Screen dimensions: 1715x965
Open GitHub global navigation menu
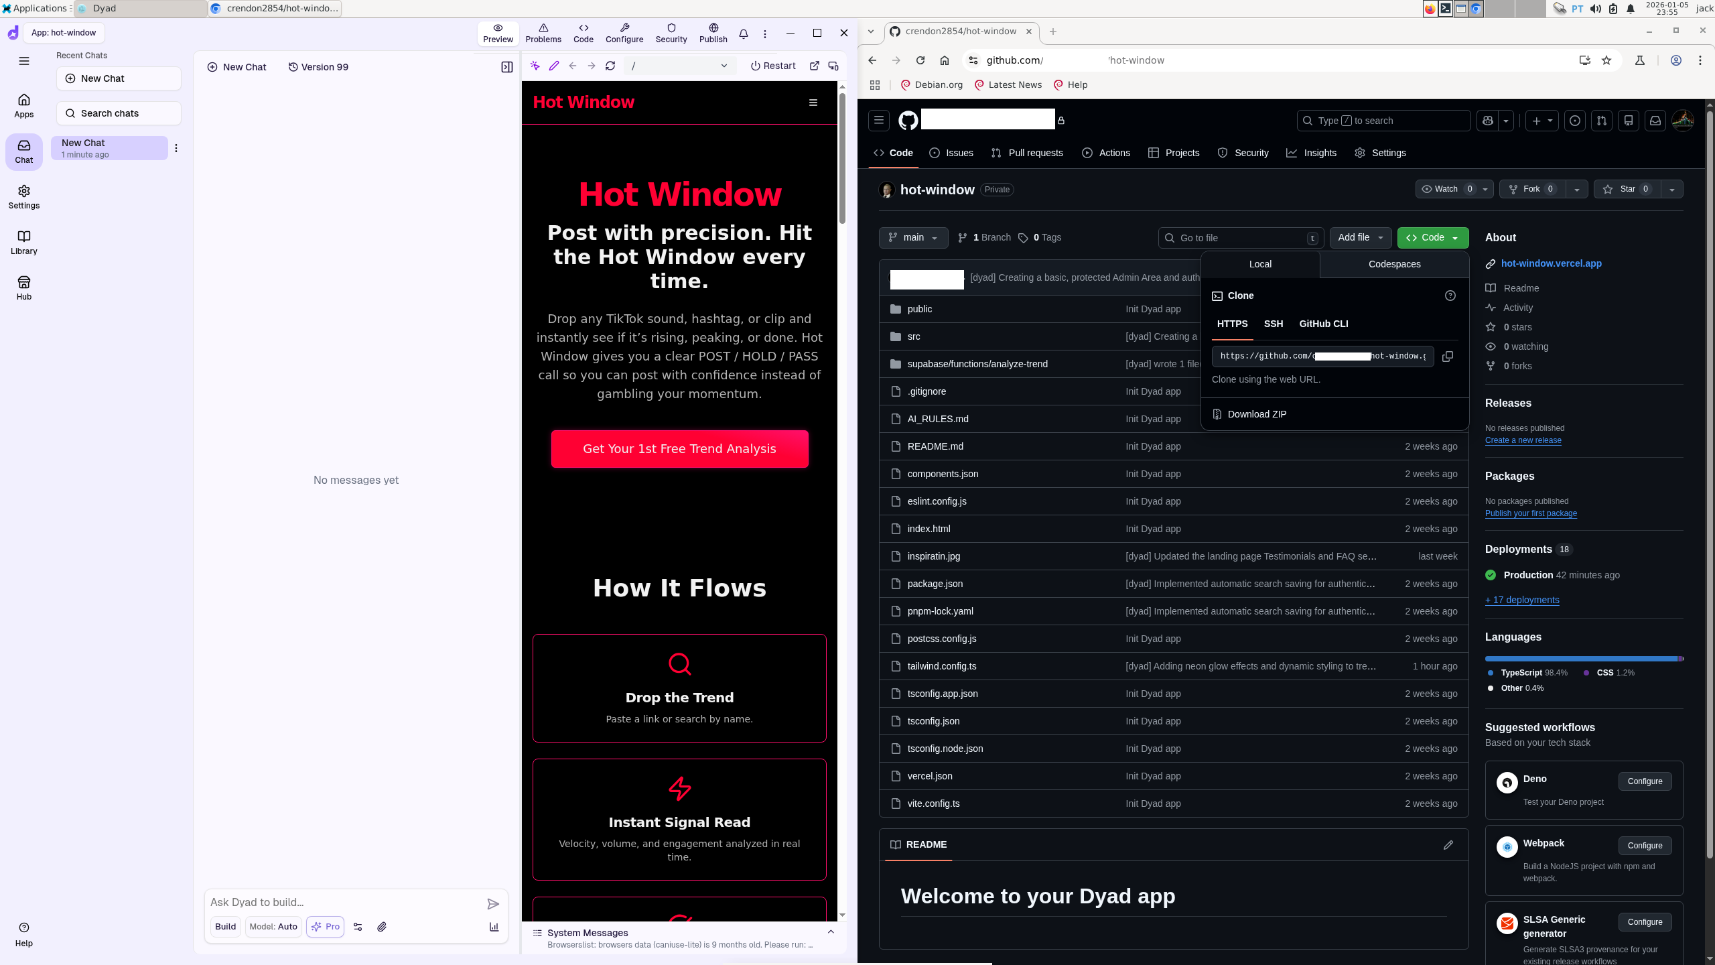click(879, 121)
